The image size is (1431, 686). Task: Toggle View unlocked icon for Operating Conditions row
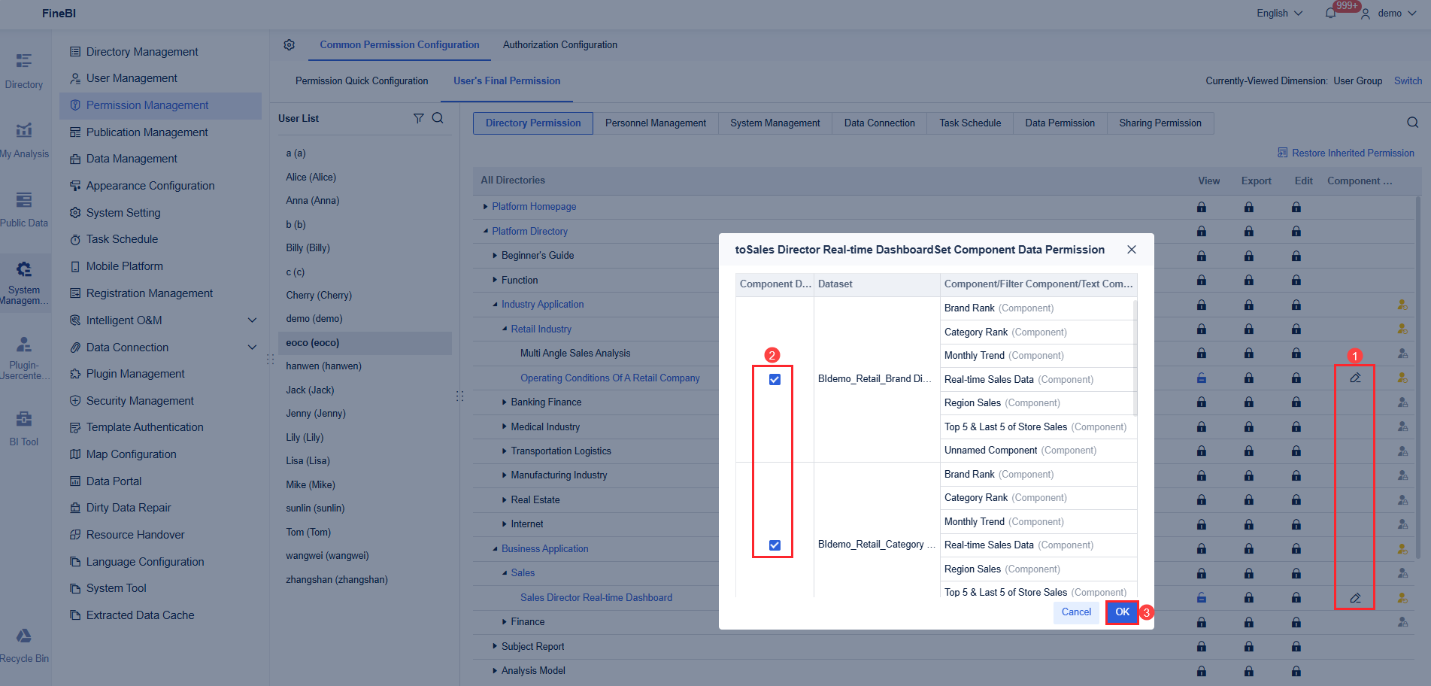point(1202,378)
